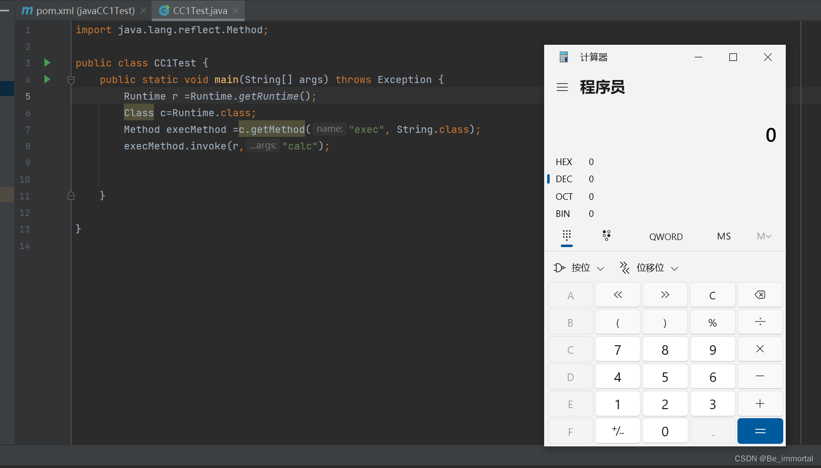
Task: Click the backspace delete key
Action: [x=760, y=295]
